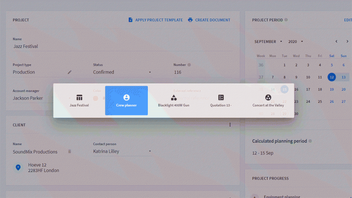Go to next month in calendar
Viewport: 352px width, 198px height.
pyautogui.click(x=347, y=41)
